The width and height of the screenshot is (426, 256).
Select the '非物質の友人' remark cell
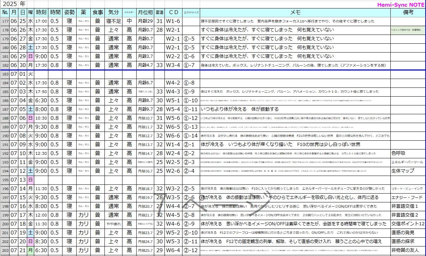click(x=408, y=250)
